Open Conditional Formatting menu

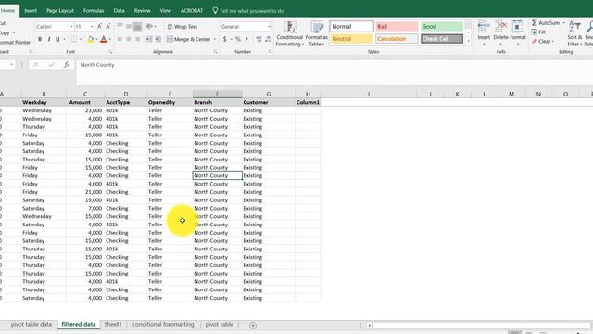[x=290, y=34]
